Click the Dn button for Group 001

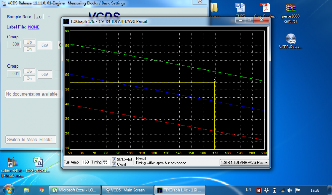(29, 78)
